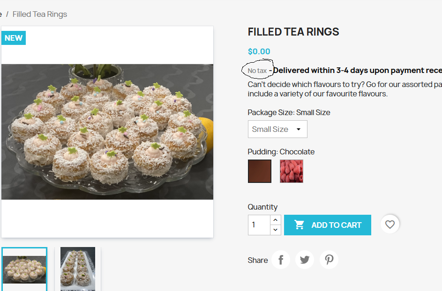Click the NEW product flag

14,38
